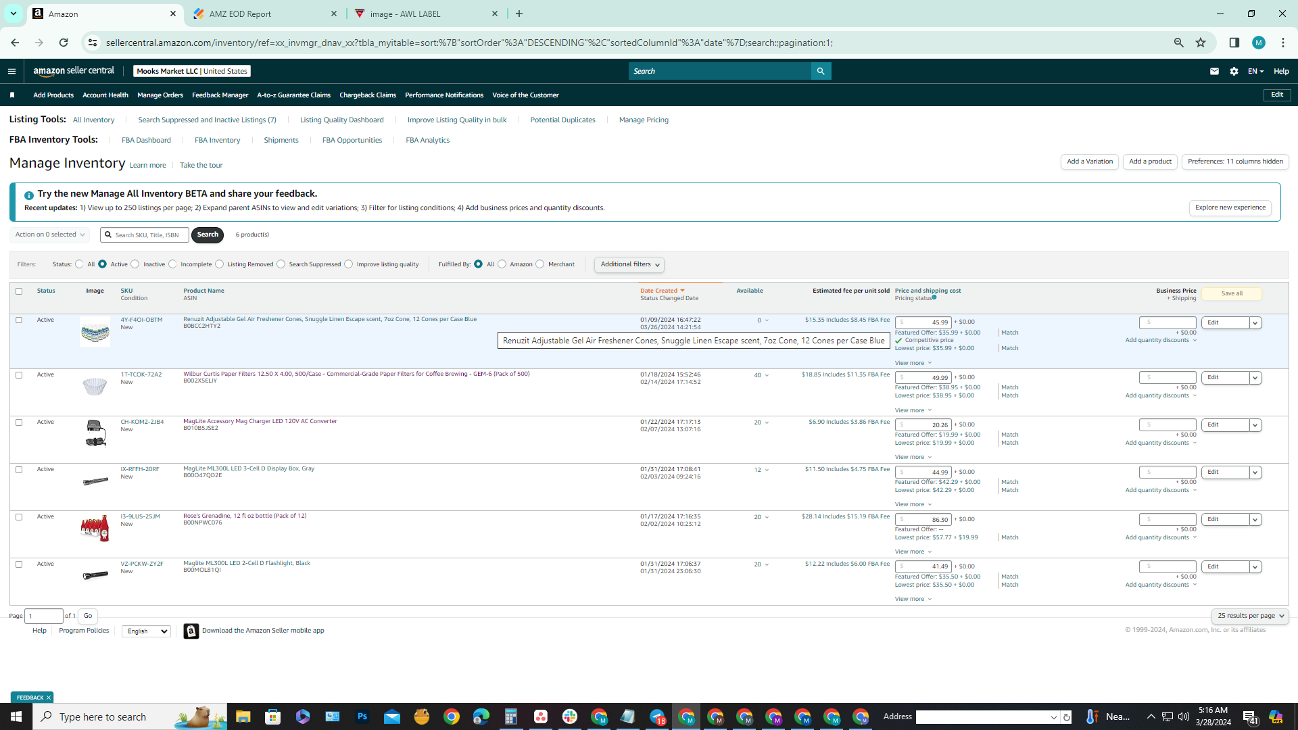The width and height of the screenshot is (1298, 730).
Task: Open the Action on 0 selected dropdown
Action: [x=49, y=235]
